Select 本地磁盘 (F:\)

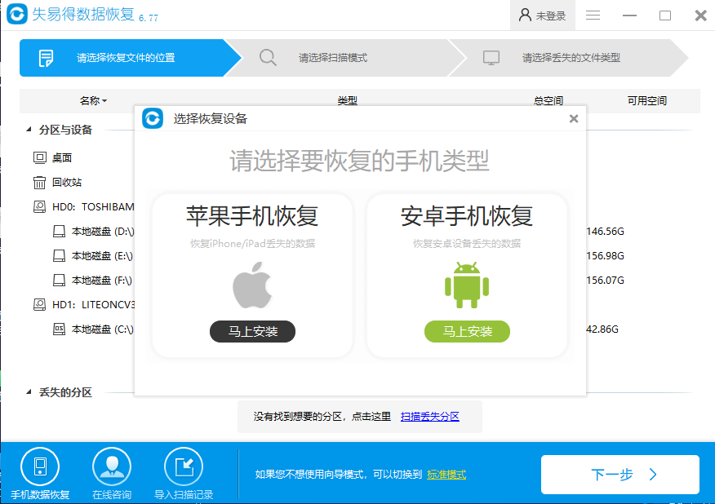(x=102, y=281)
